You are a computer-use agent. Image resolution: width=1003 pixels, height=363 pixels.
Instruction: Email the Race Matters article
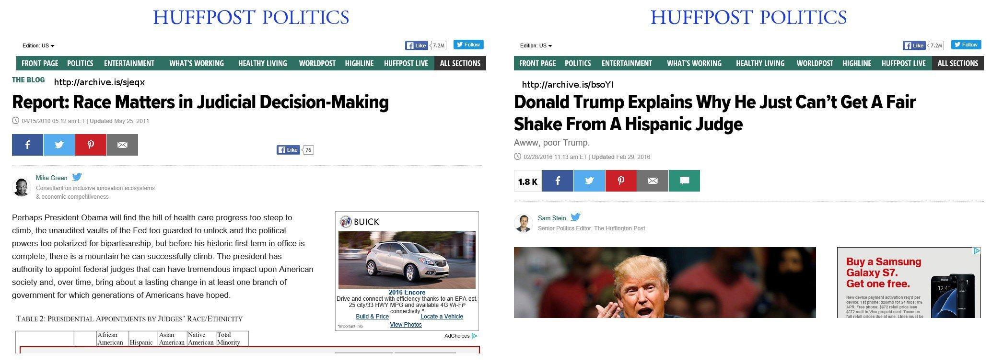[122, 145]
